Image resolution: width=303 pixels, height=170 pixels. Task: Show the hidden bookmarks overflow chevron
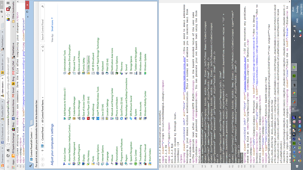click(x=13, y=27)
